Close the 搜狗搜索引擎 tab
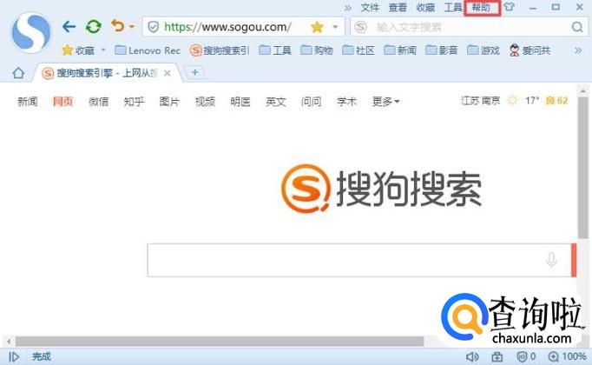 click(168, 73)
